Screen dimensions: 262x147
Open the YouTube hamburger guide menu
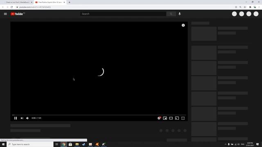[5, 14]
